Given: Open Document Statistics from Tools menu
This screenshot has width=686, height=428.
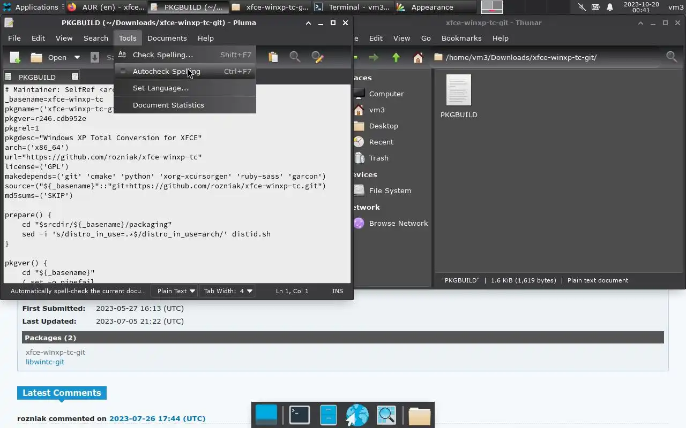Looking at the screenshot, I should (185, 105).
